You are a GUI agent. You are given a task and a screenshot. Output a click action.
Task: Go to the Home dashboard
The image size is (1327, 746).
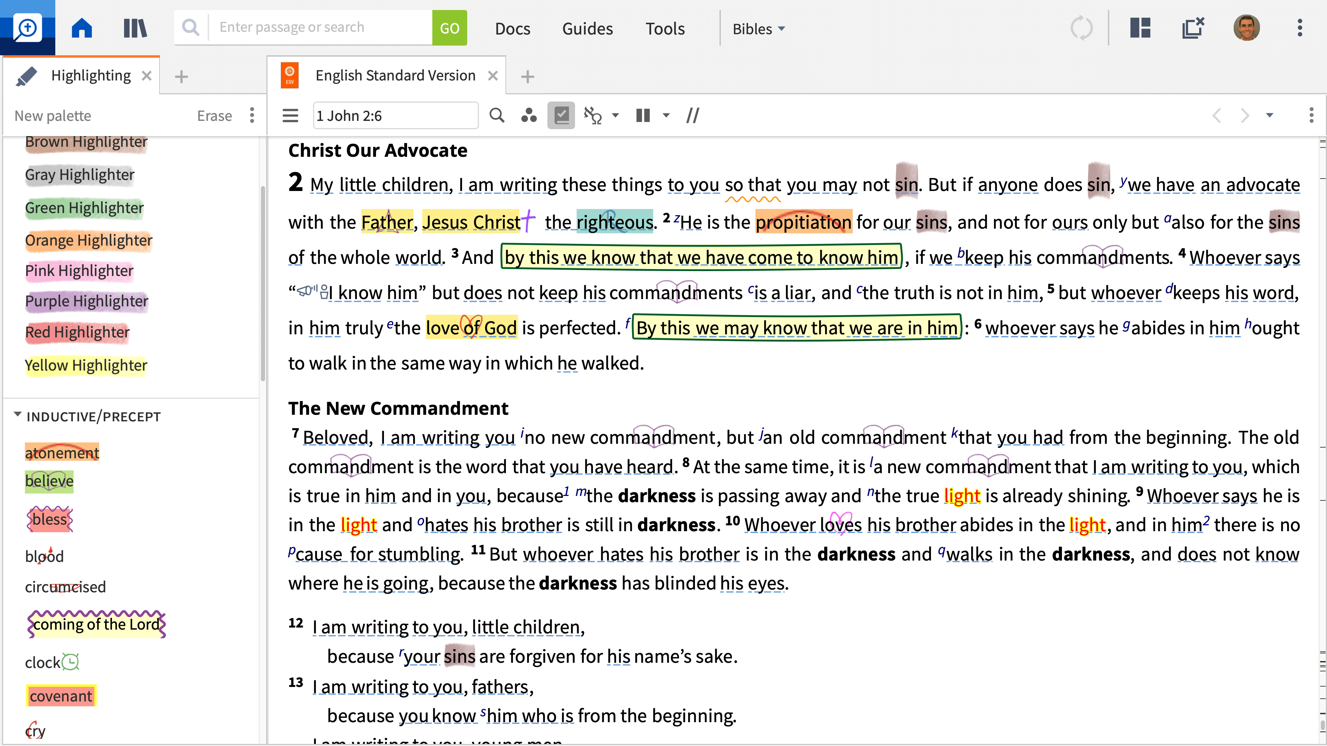[x=82, y=28]
